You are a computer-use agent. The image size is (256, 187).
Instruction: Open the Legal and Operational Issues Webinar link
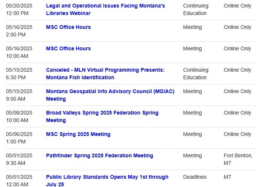[105, 6]
